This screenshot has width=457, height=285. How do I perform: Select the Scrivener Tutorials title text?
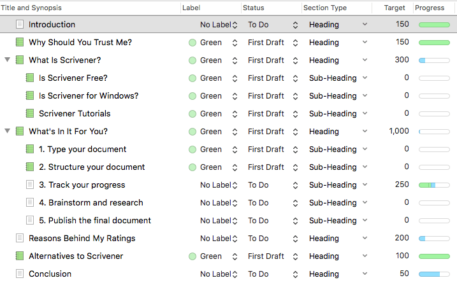(75, 114)
